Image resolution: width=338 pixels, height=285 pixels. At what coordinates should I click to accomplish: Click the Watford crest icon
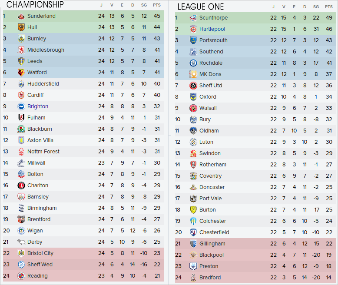(21, 73)
